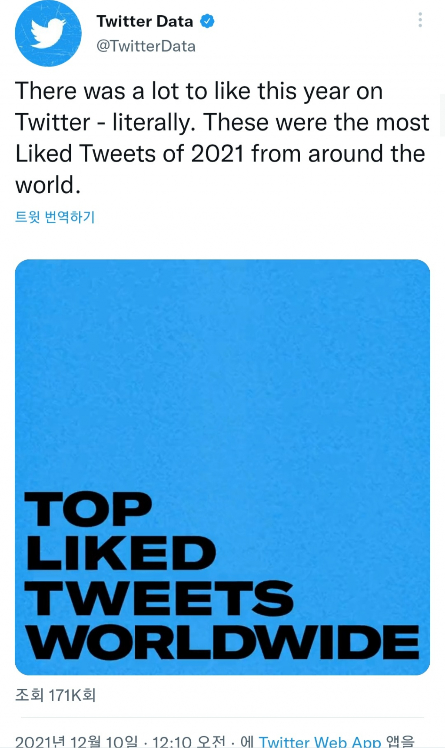Click the 트윗 번역하기 translate link
This screenshot has width=445, height=748.
pos(55,217)
